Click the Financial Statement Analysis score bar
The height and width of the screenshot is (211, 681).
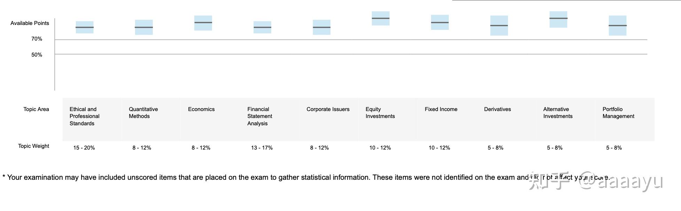pos(262,27)
